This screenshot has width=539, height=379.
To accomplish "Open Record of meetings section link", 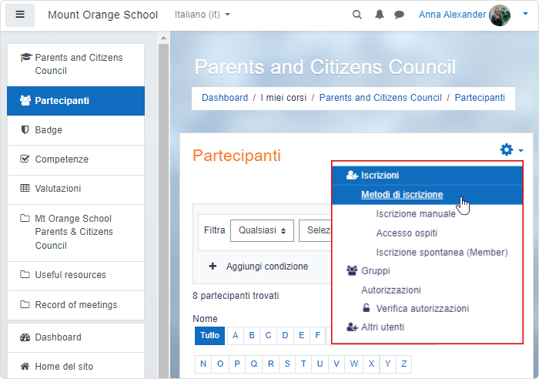I will point(76,305).
